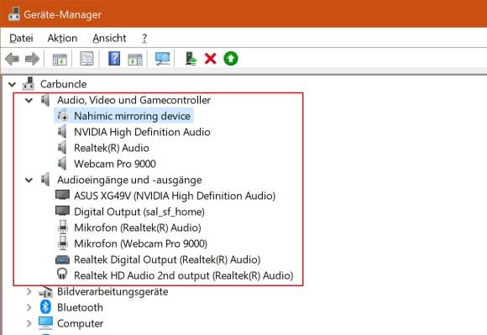Expand the Bluetooth category
The height and width of the screenshot is (335, 487).
[29, 307]
